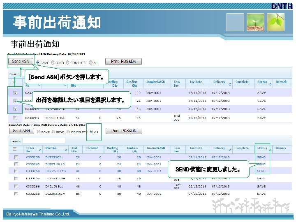Click SAVE status of order 0333268
This screenshot has height=222, width=296.
[261, 194]
